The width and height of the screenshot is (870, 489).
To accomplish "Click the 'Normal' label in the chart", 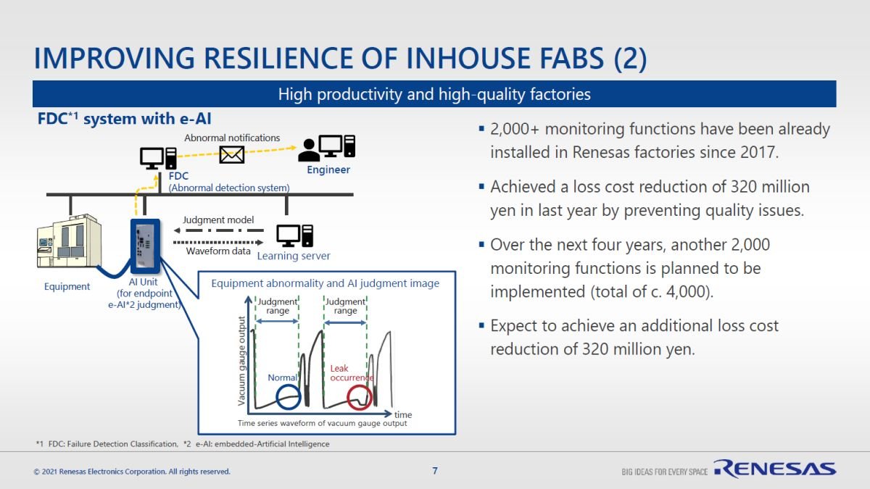I will [x=281, y=377].
